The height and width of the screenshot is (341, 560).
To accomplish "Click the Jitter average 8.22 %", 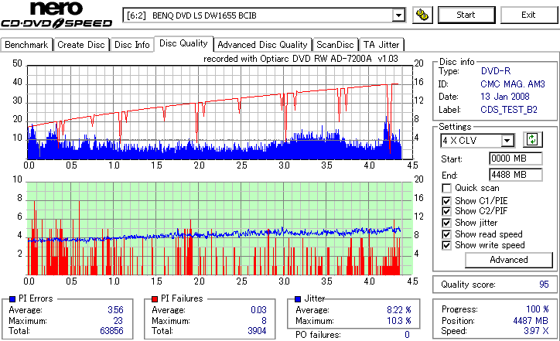I will pos(399,310).
